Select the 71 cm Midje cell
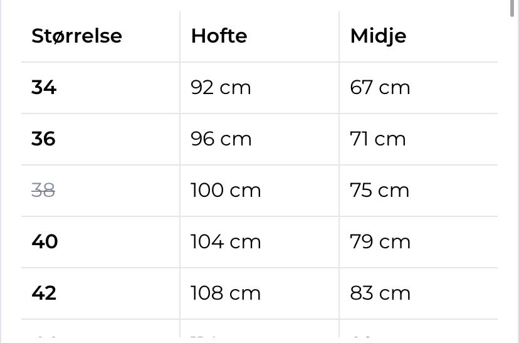The height and width of the screenshot is (343, 519). (x=378, y=139)
